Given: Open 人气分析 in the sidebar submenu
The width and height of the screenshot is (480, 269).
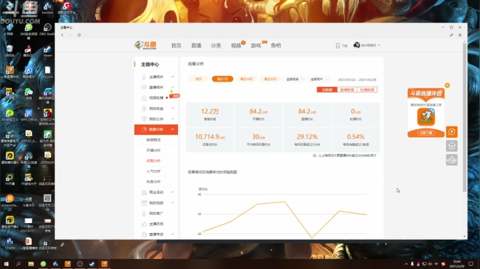Looking at the screenshot, I should tap(153, 172).
